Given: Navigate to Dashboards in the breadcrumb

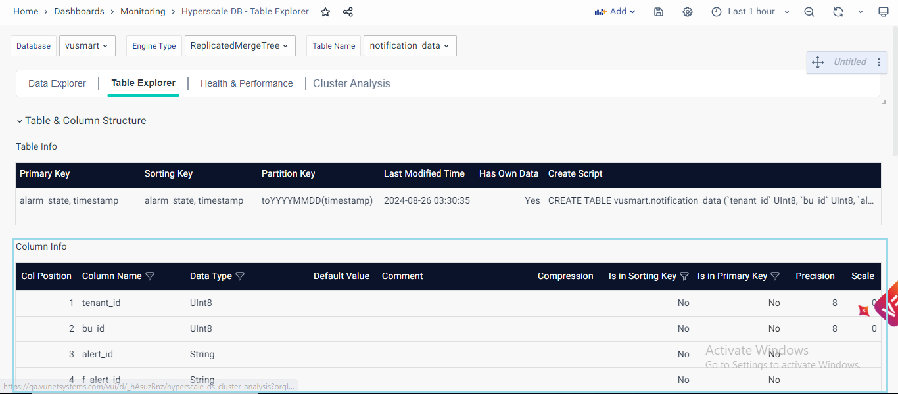Looking at the screenshot, I should pos(79,12).
